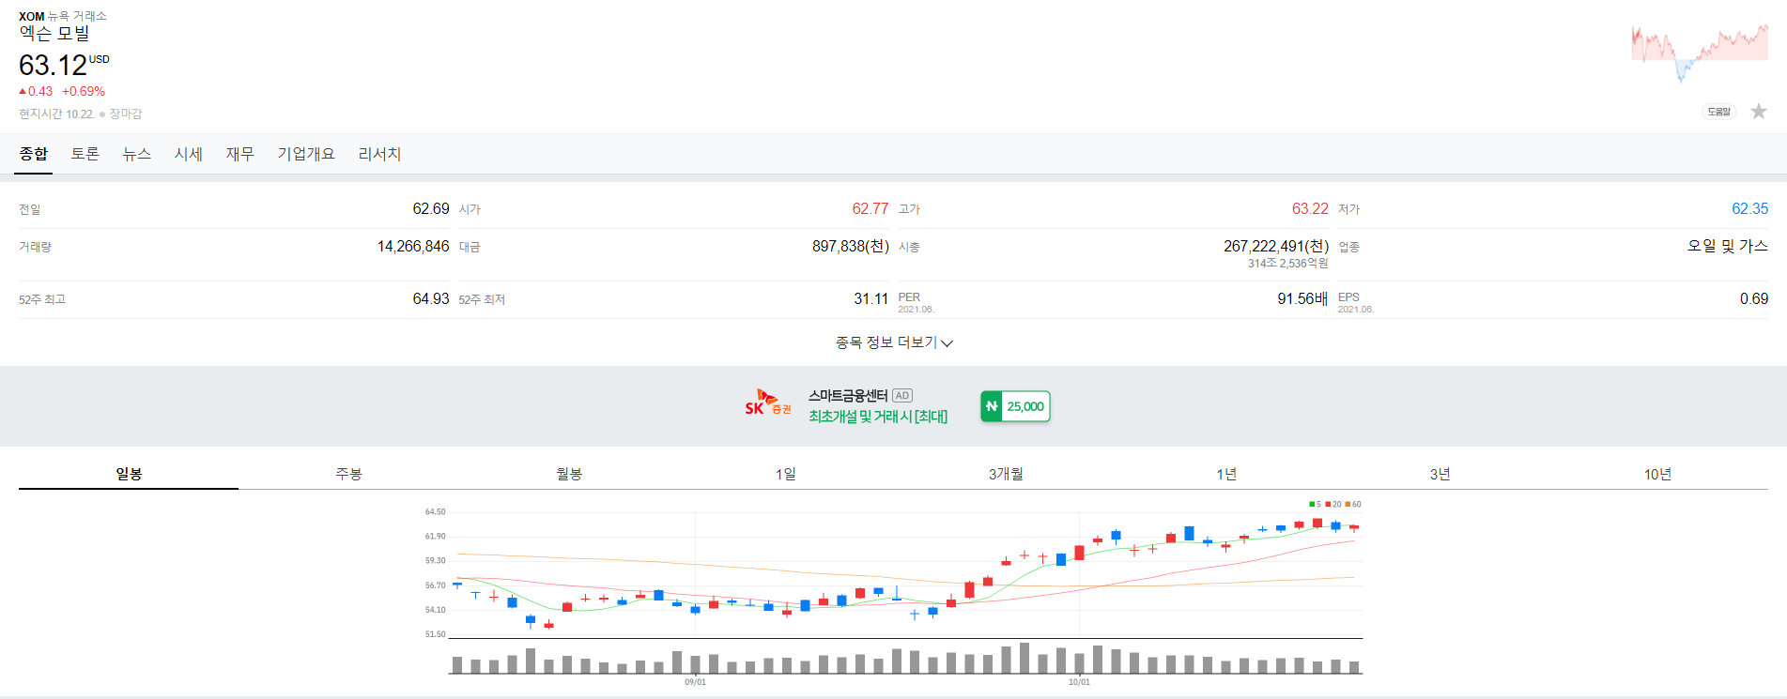Click the 10/01 date marker on chart

pos(1079,682)
